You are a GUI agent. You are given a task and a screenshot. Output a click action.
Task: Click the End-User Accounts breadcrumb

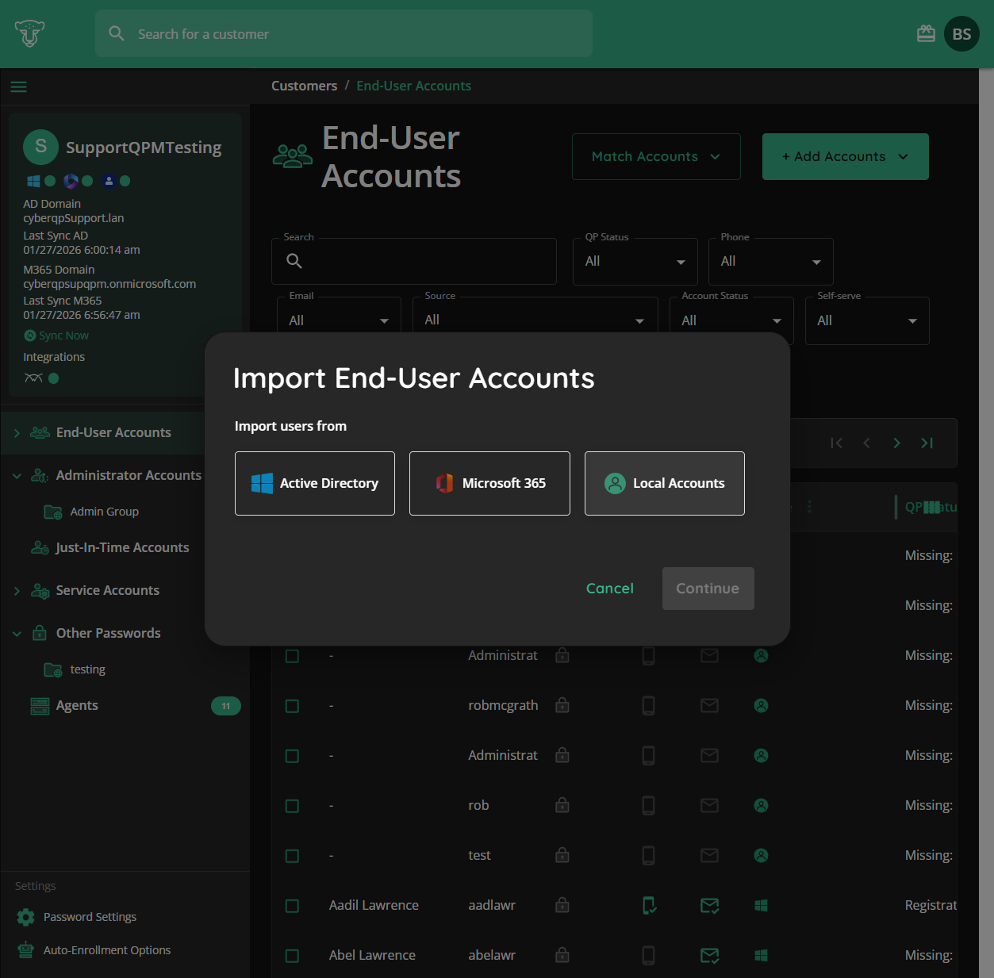coord(413,86)
